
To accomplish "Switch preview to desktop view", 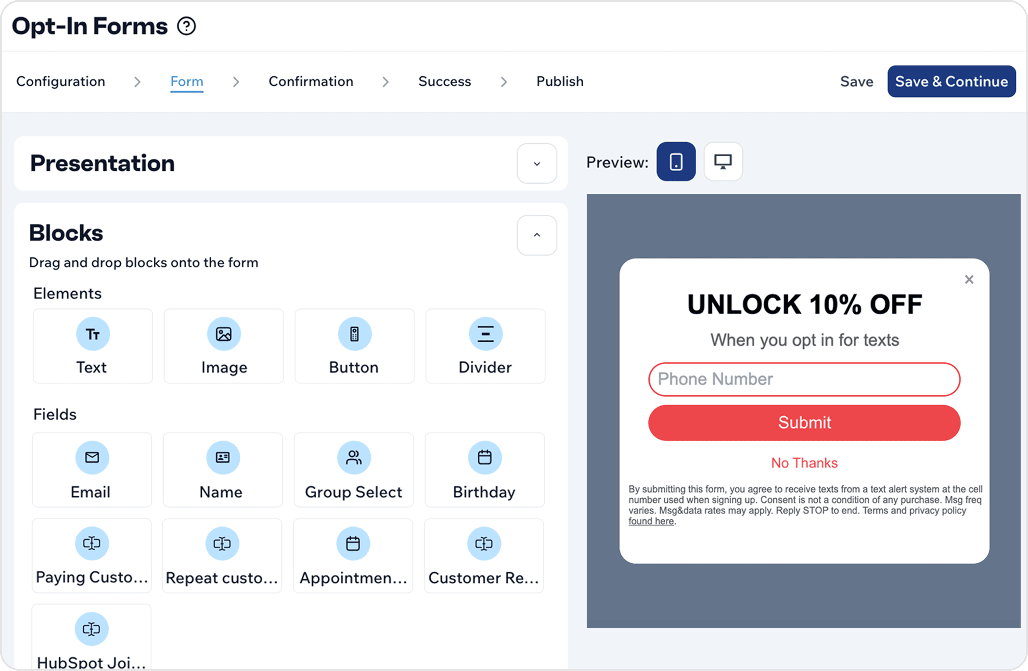I will pyautogui.click(x=723, y=162).
